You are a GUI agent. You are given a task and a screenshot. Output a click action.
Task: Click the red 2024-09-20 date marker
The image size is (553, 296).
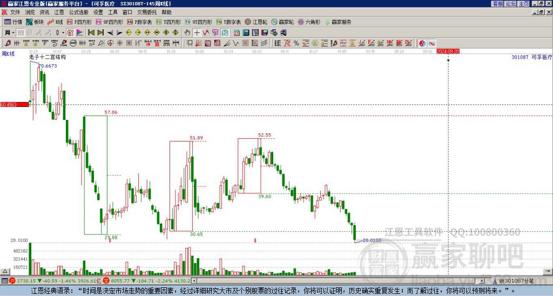448,51
